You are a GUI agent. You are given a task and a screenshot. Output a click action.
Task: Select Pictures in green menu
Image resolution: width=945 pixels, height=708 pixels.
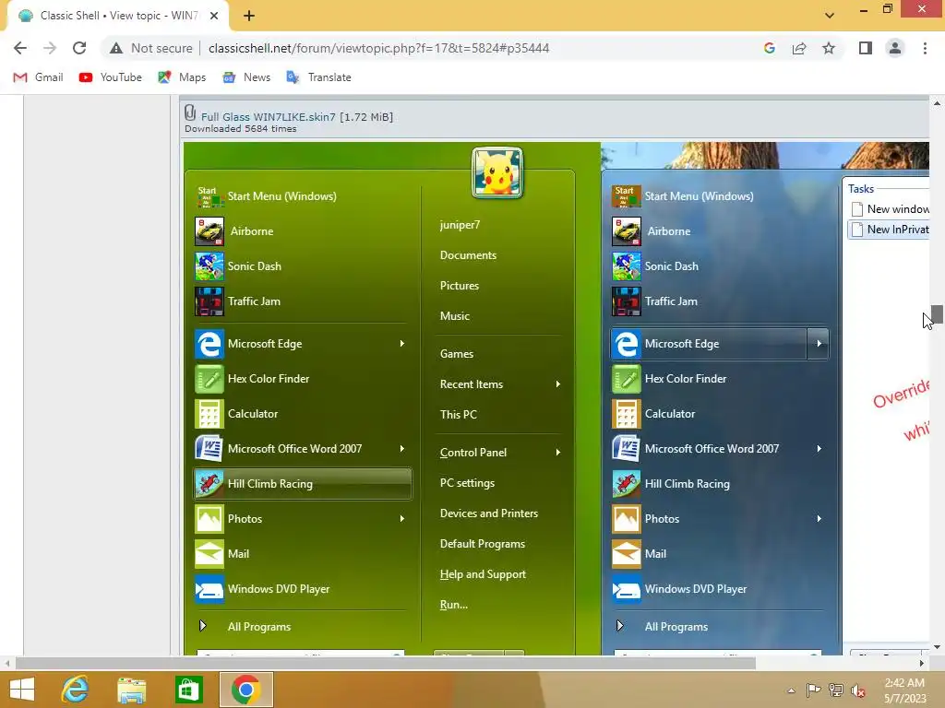[460, 286]
